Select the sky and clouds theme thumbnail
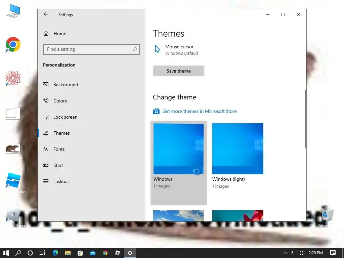Viewport: 344px width, 258px height. pyautogui.click(x=179, y=216)
